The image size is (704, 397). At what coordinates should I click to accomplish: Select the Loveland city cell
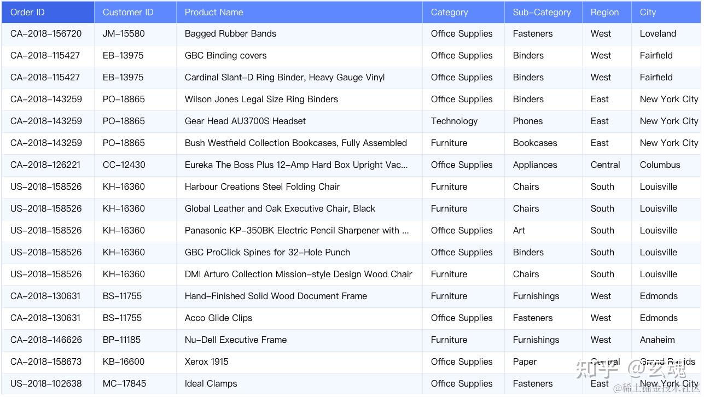658,34
